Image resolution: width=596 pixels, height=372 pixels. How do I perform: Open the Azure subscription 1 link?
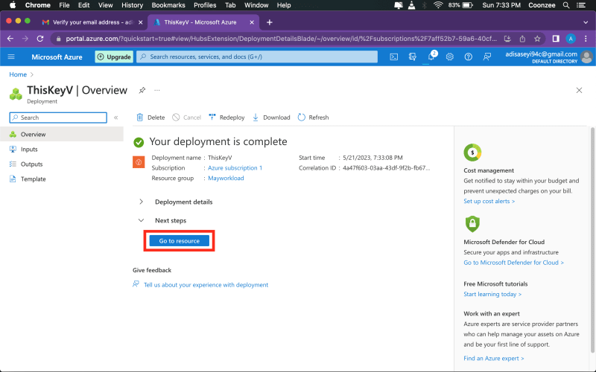pos(235,168)
